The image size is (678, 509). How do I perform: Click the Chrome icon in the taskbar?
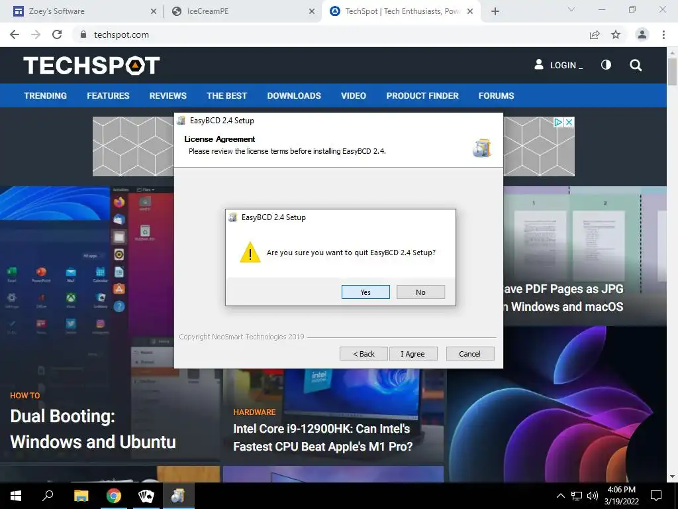114,496
